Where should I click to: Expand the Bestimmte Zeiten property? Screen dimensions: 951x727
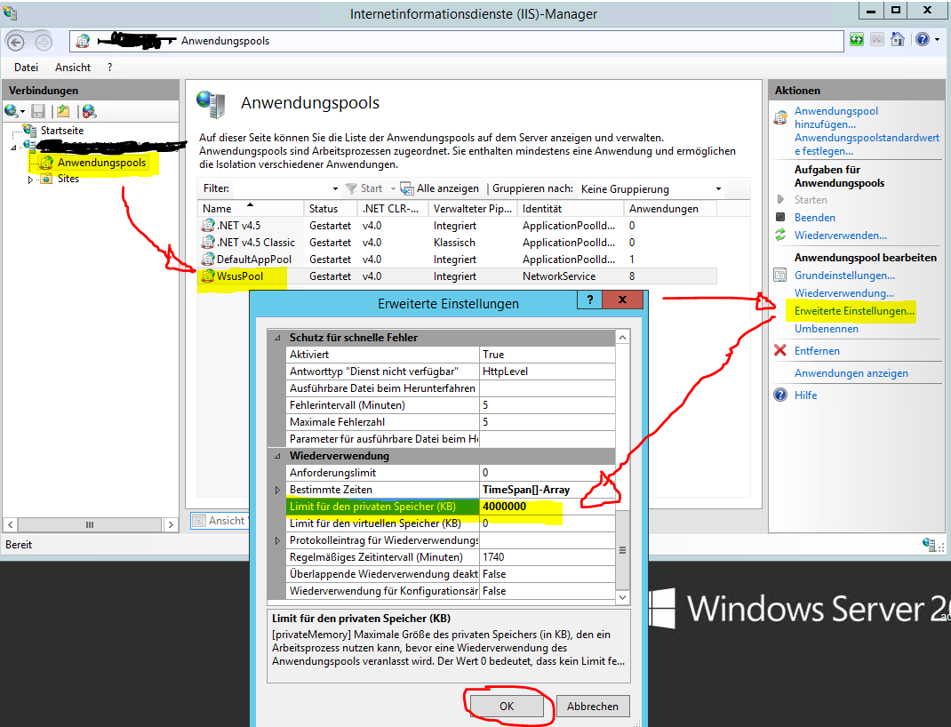coord(278,490)
